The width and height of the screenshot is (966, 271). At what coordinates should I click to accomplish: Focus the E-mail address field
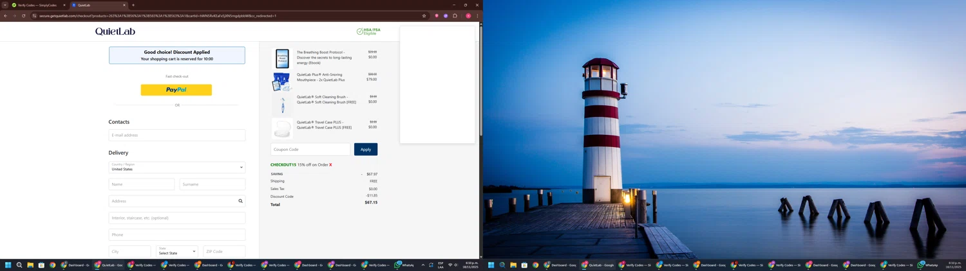coord(176,135)
